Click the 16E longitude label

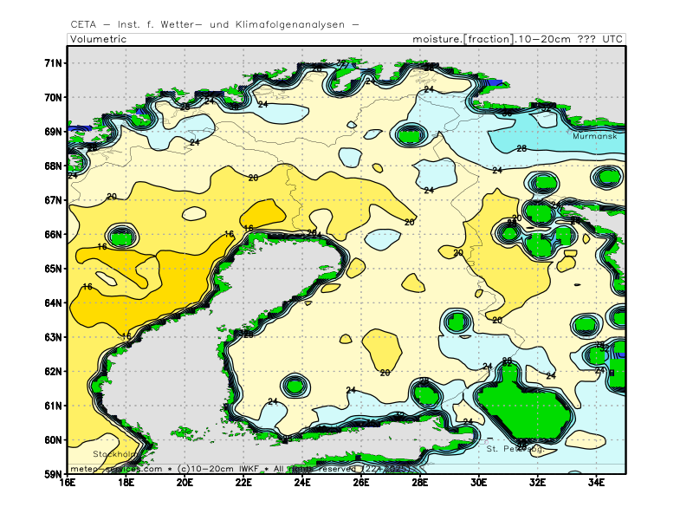click(68, 482)
